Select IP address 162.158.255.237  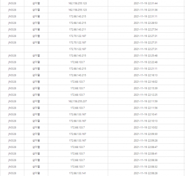(78, 101)
